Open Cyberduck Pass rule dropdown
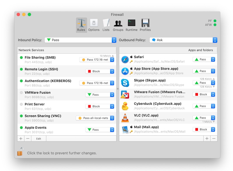 [x=204, y=106]
